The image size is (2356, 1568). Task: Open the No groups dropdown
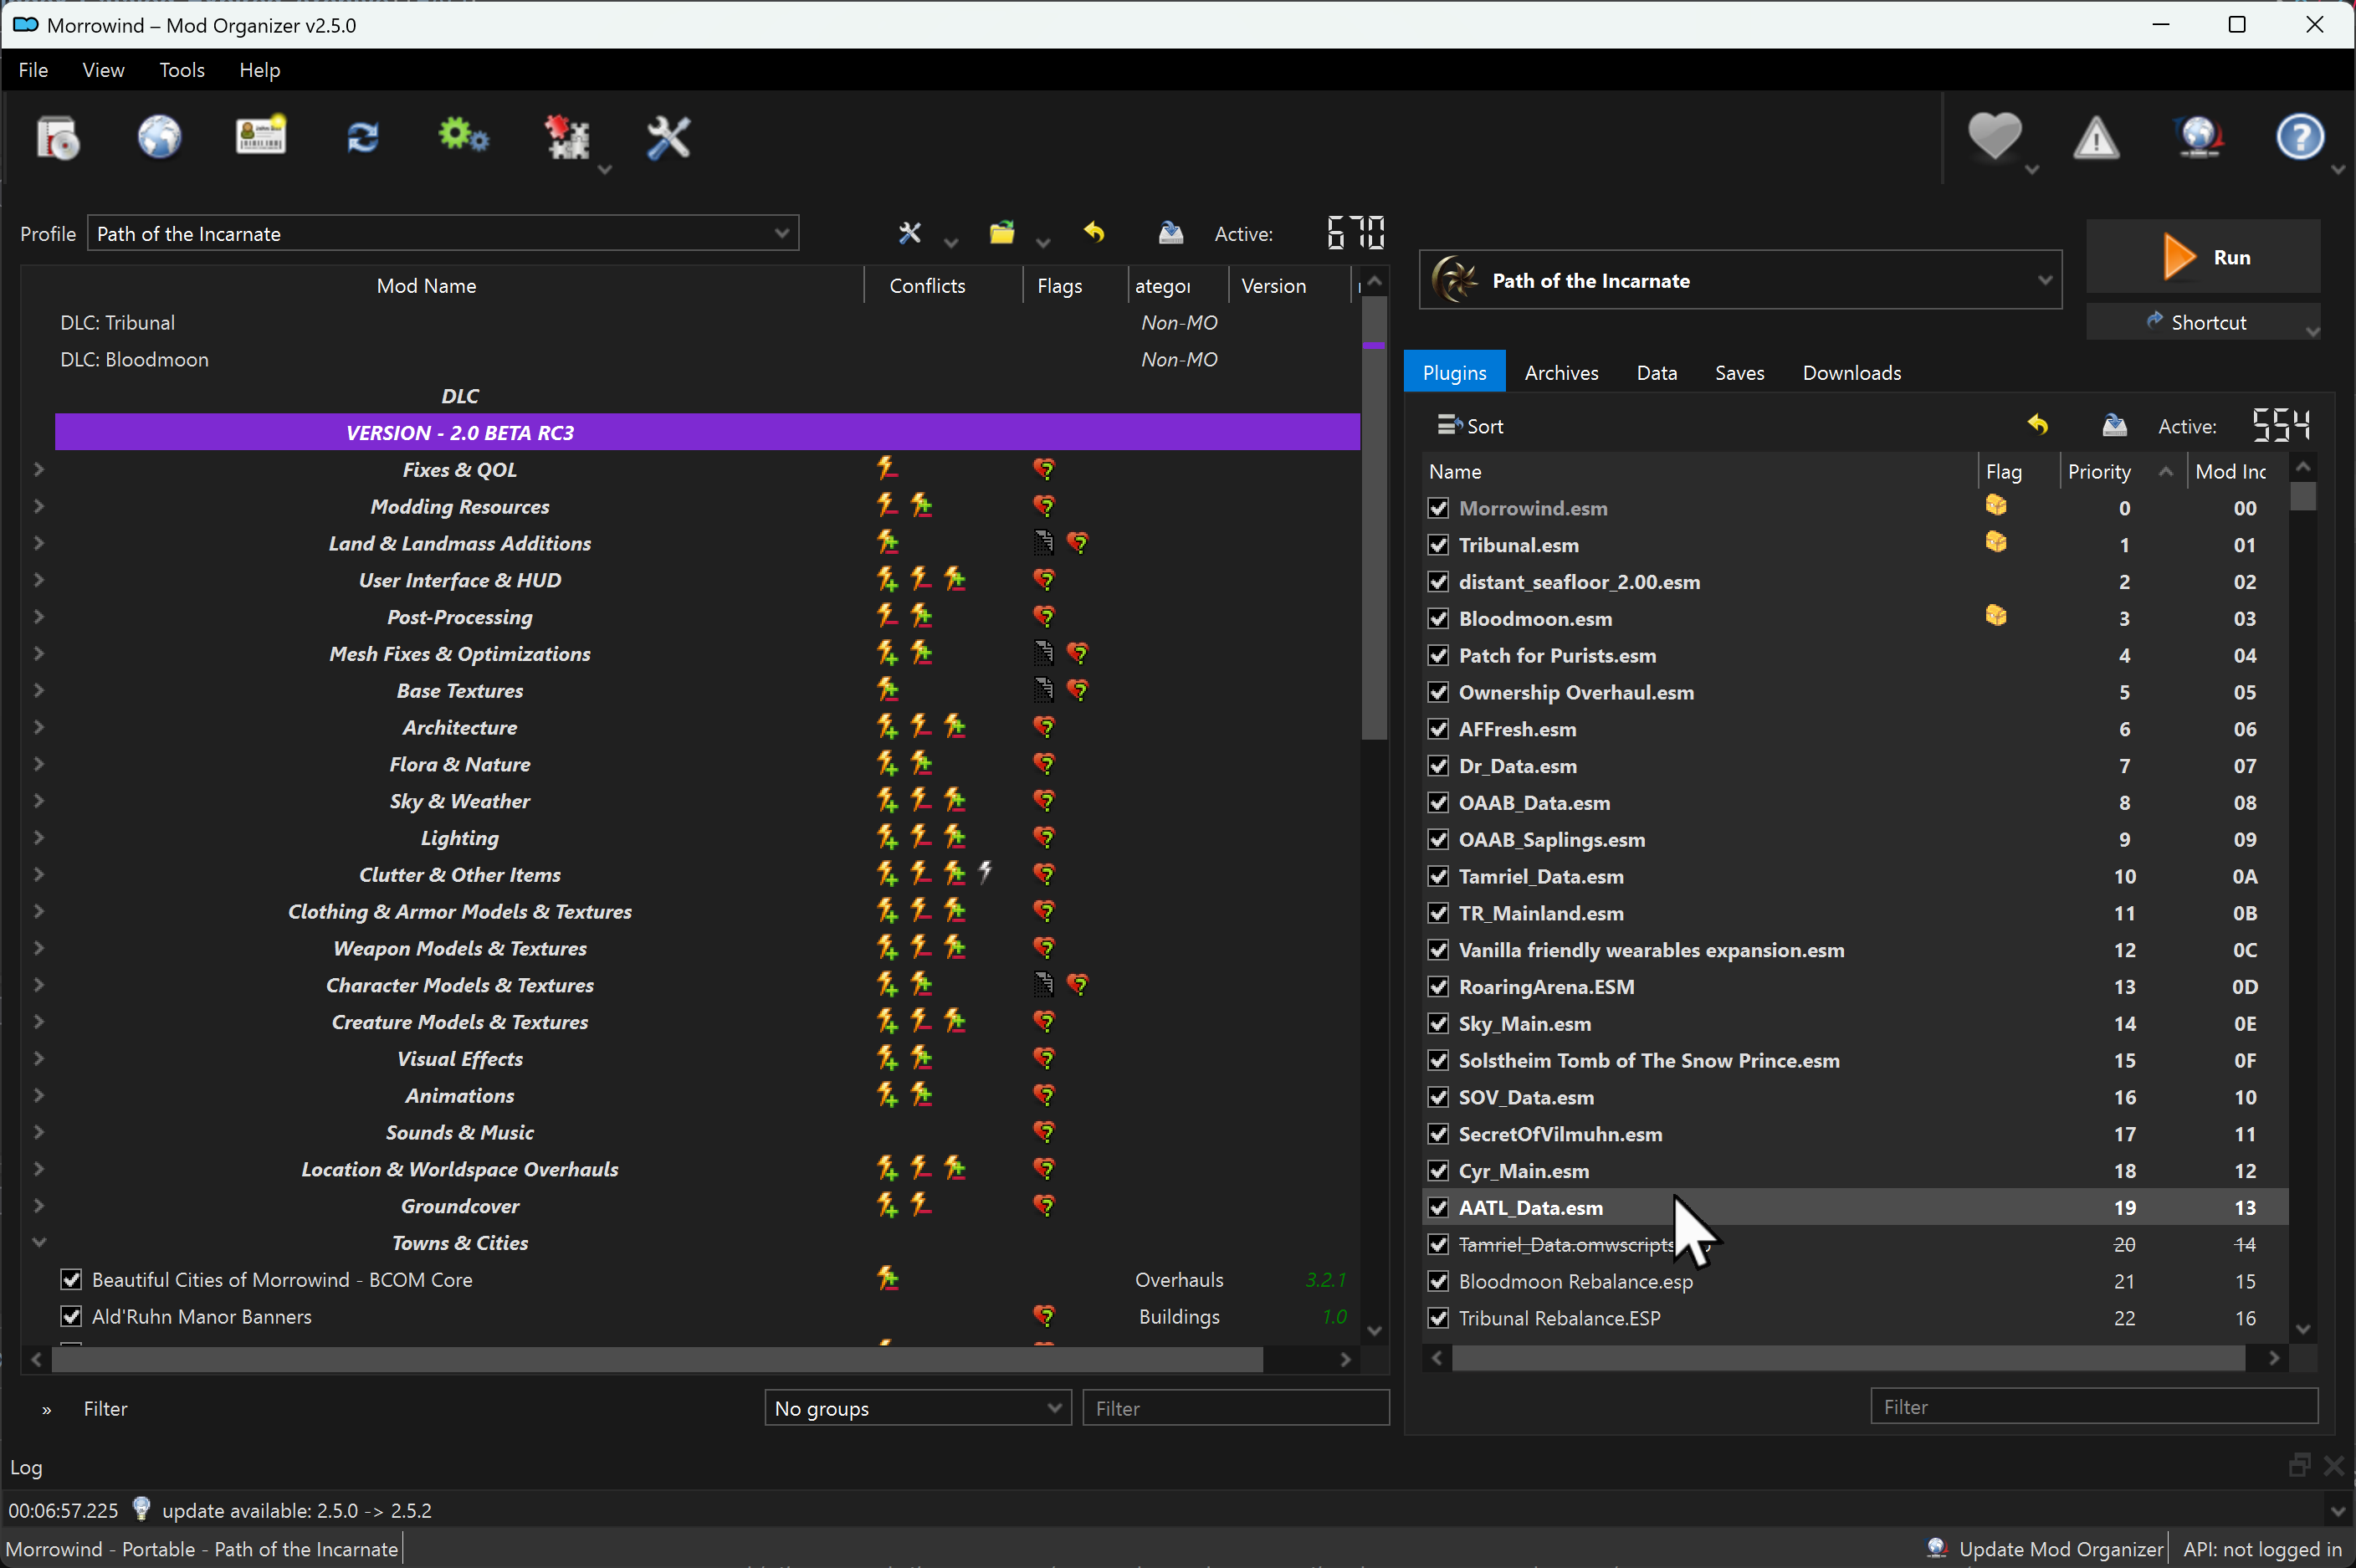point(917,1408)
